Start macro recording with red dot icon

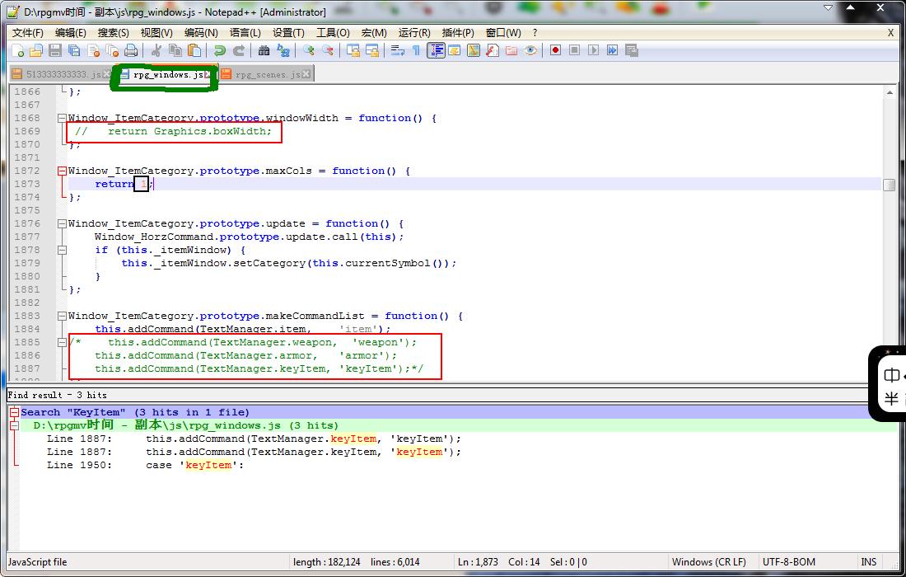pos(555,51)
